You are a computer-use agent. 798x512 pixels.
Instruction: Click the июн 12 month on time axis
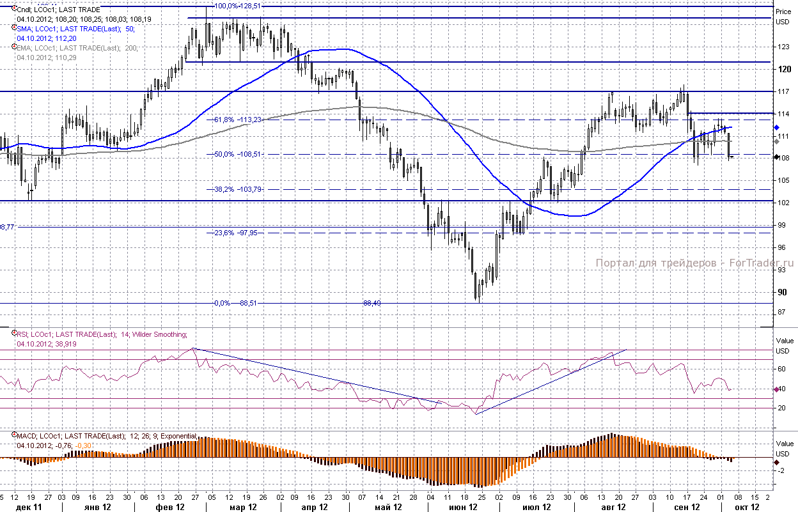(x=464, y=507)
